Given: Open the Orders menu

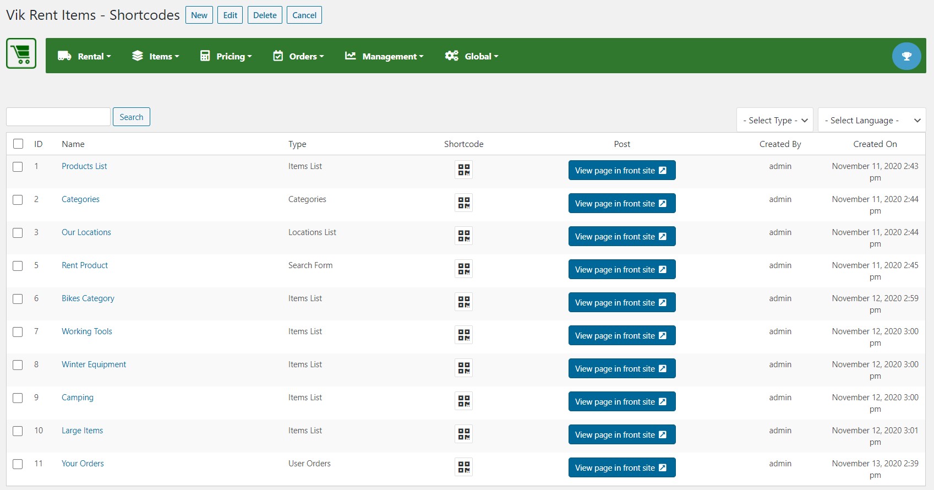Looking at the screenshot, I should tap(298, 56).
